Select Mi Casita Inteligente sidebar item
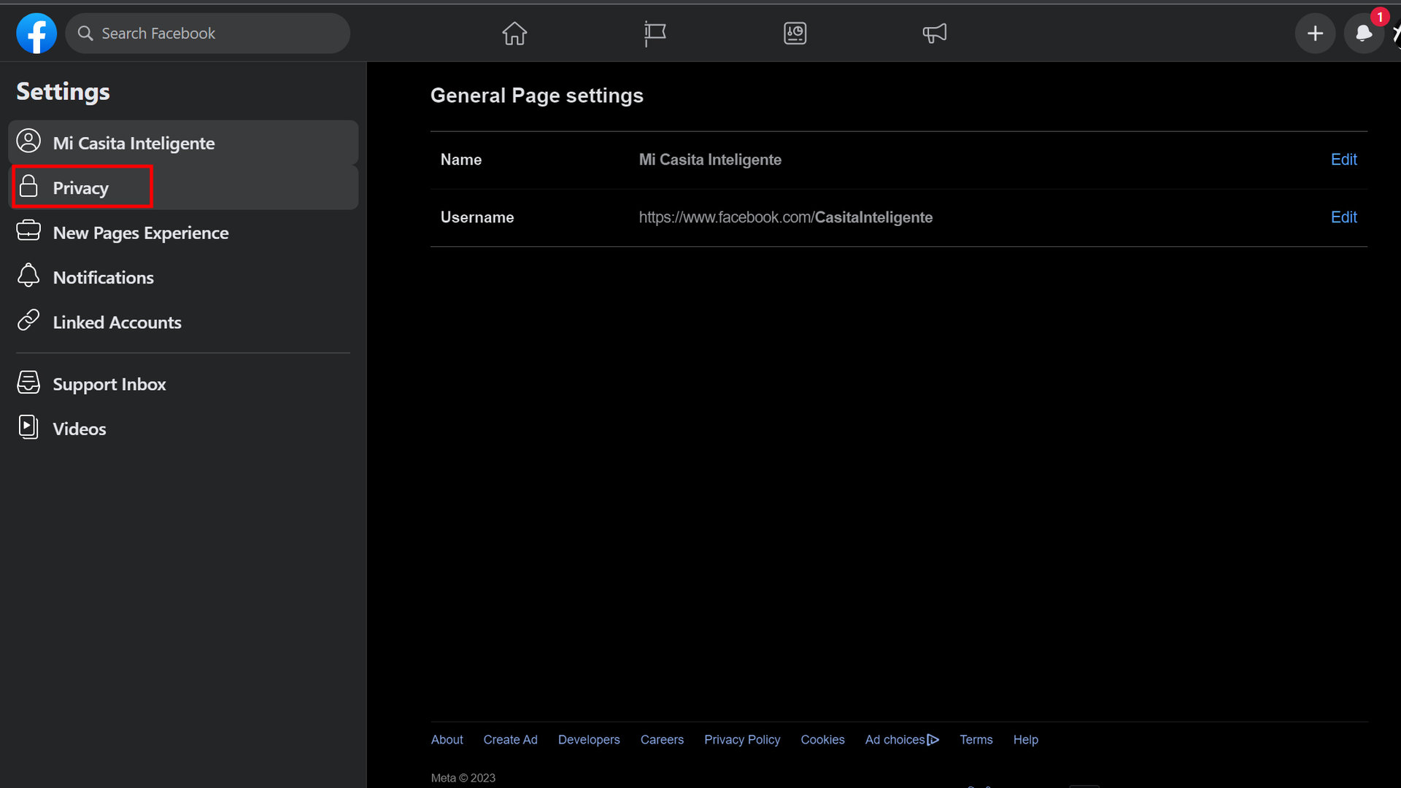The width and height of the screenshot is (1401, 788). click(134, 143)
